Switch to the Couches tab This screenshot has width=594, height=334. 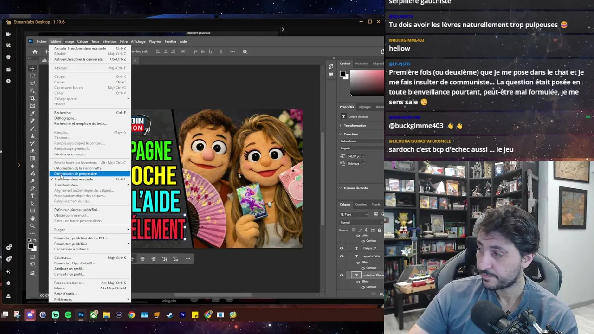point(361,204)
